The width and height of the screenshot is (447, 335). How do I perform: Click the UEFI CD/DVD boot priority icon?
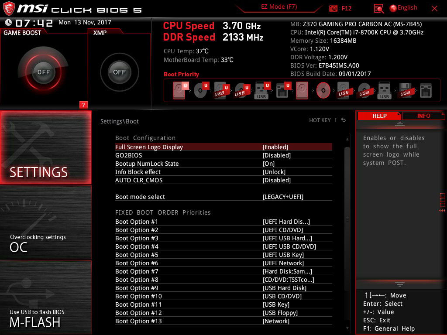click(x=201, y=90)
